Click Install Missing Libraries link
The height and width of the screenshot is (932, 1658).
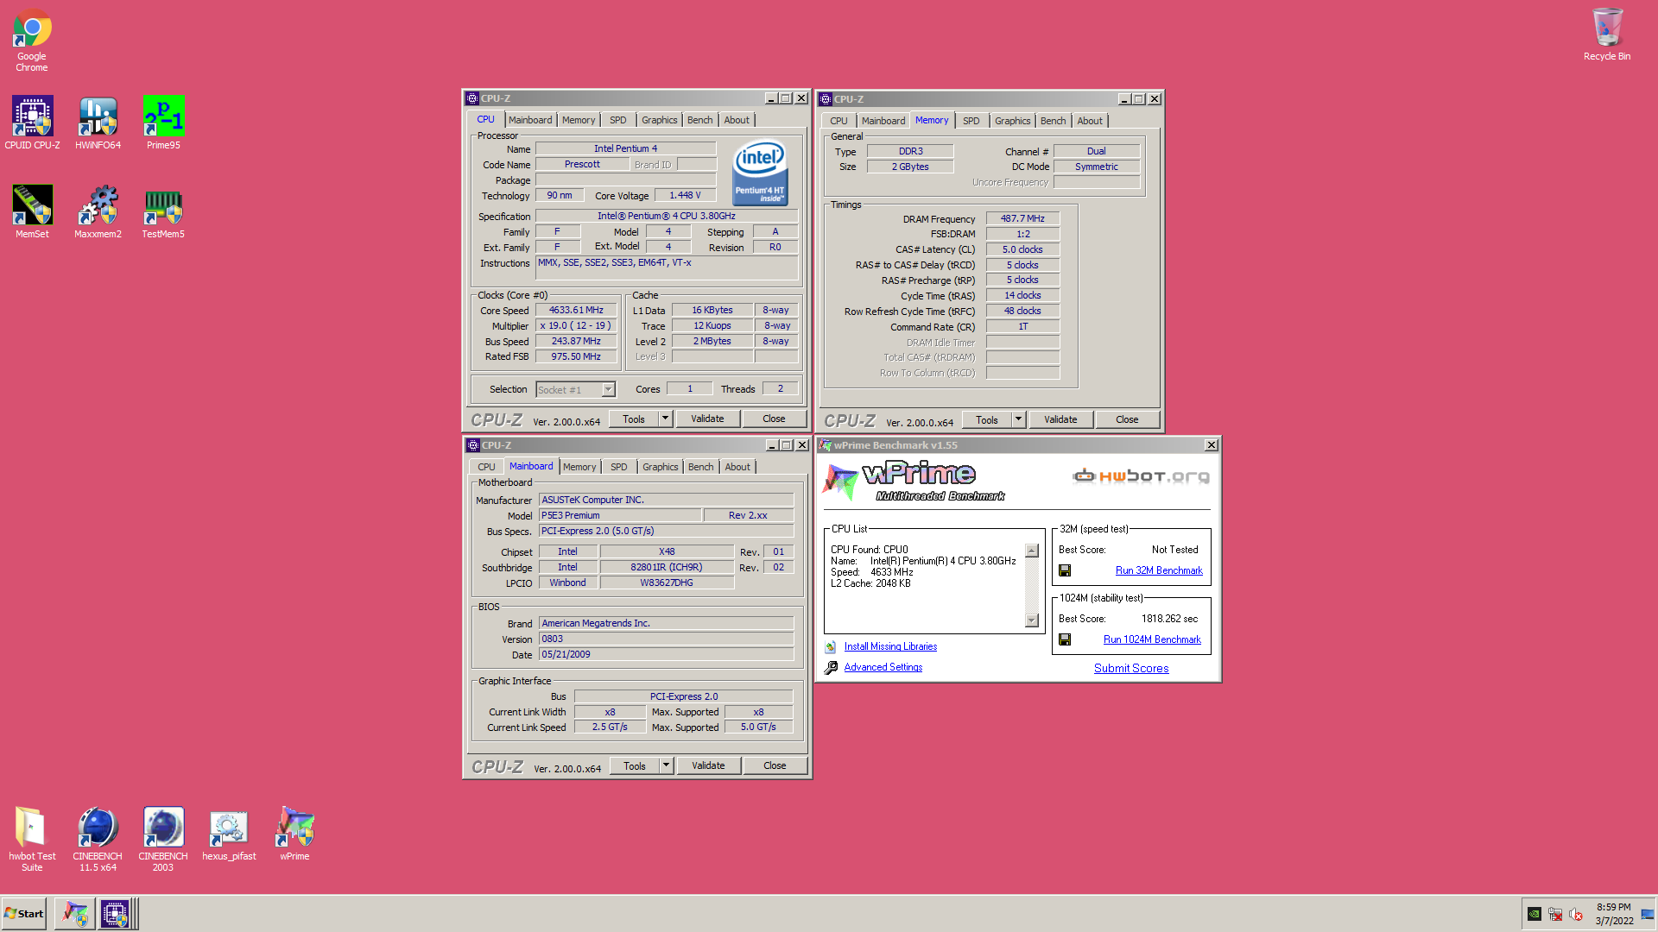point(890,646)
